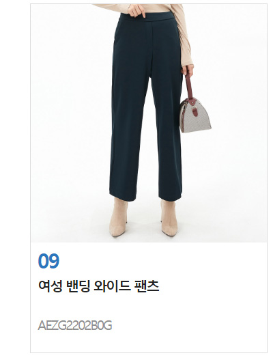Select the product code AEZG2202B0G
This screenshot has width=273, height=360.
coord(75,326)
